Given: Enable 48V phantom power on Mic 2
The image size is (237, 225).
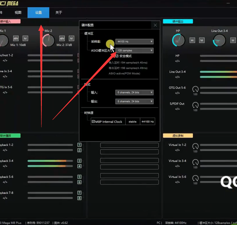Looking at the screenshot, I should tap(62, 38).
